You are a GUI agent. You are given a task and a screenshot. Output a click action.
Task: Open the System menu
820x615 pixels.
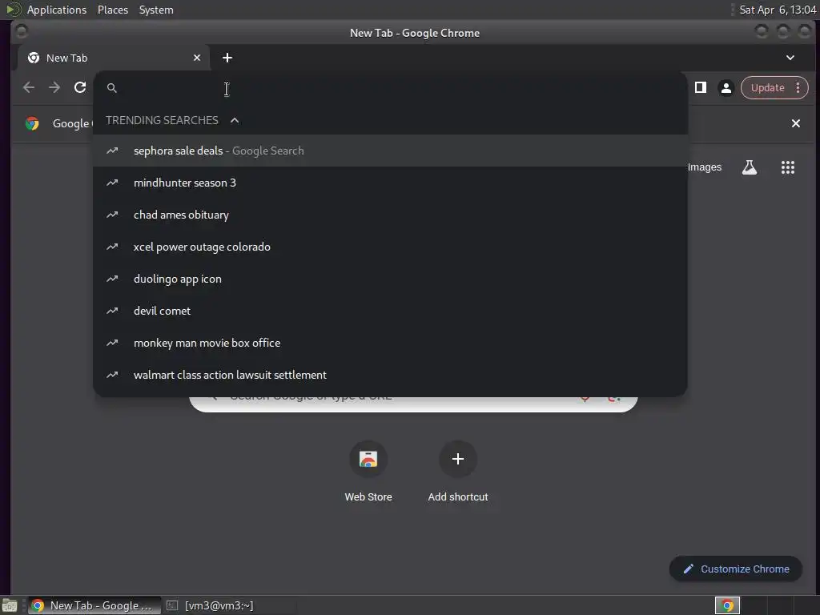point(156,10)
